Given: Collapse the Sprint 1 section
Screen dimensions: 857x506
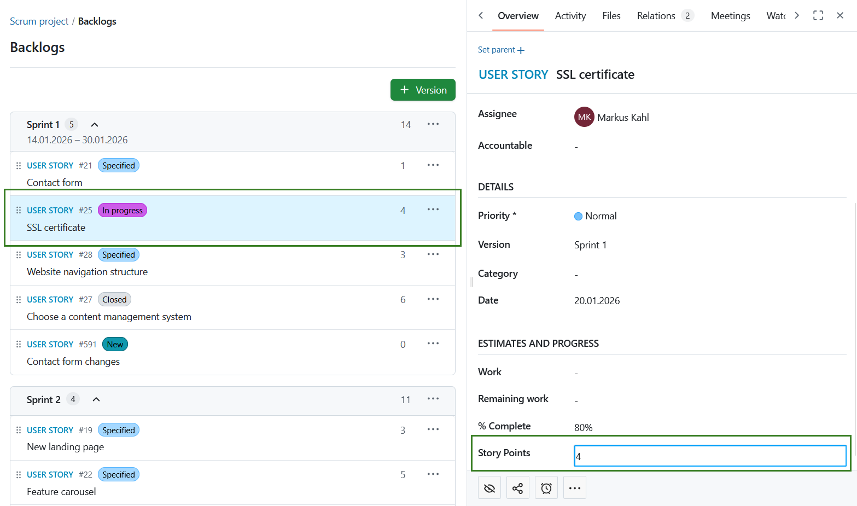Looking at the screenshot, I should pyautogui.click(x=94, y=124).
